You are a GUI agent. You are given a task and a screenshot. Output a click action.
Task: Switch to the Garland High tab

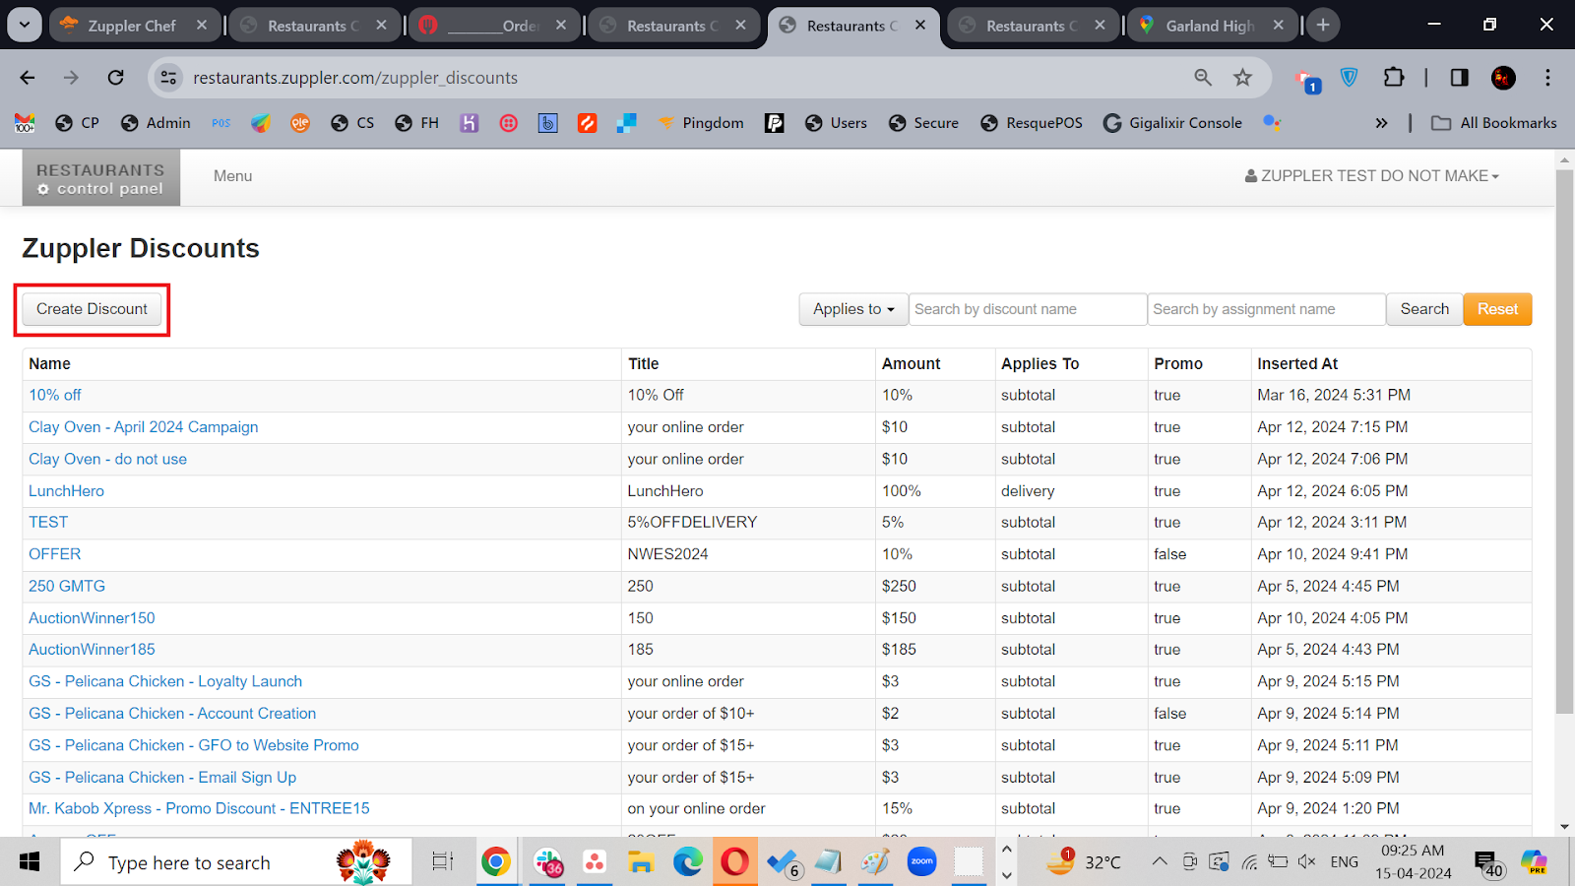pos(1211,26)
